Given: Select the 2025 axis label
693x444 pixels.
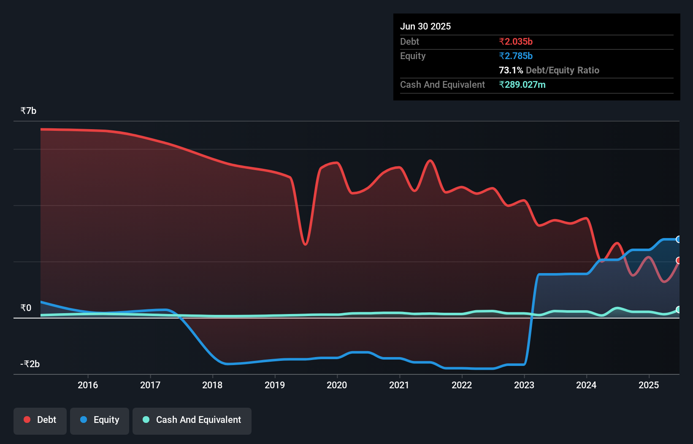Looking at the screenshot, I should click(x=649, y=385).
